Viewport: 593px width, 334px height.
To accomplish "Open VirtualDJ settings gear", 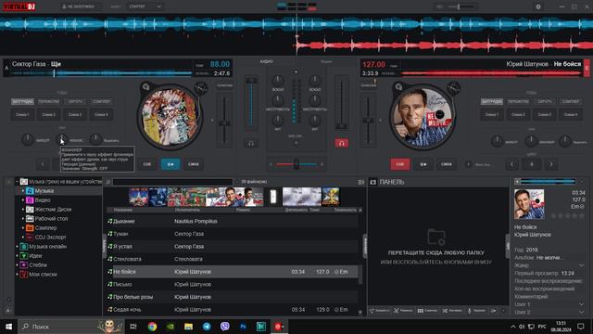I will [x=538, y=6].
